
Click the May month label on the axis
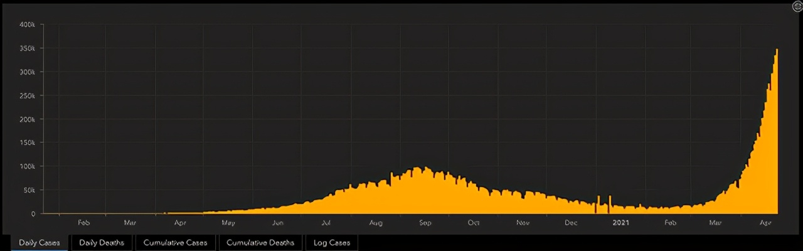(x=228, y=223)
